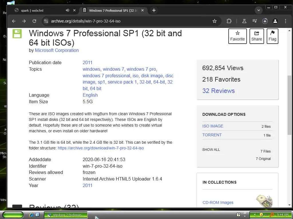Open the 32 Reviews link

pyautogui.click(x=218, y=91)
